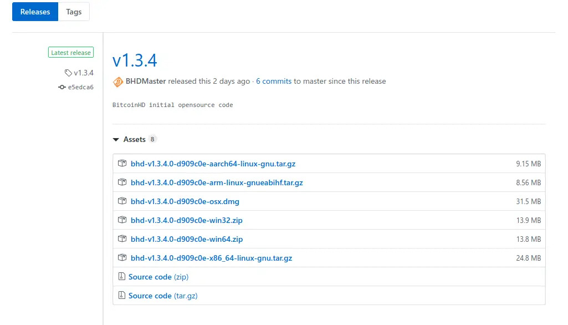The image size is (568, 325).
Task: Download bhd win64.zip
Action: [x=187, y=239]
